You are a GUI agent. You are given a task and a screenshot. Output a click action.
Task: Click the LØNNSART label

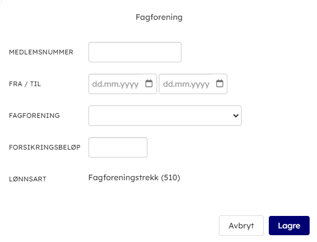click(28, 179)
